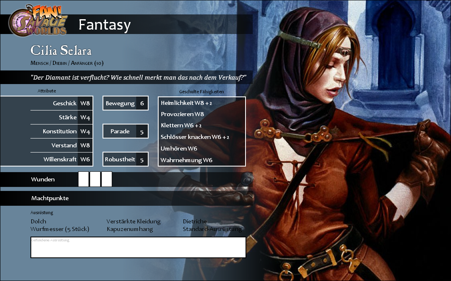The width and height of the screenshot is (451, 281).
Task: Select the Willenskraft W6 attribute row
Action: [62, 159]
